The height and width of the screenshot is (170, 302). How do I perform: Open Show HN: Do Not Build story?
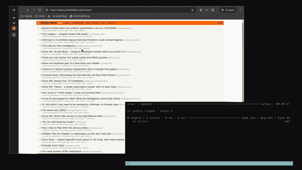(x=83, y=52)
